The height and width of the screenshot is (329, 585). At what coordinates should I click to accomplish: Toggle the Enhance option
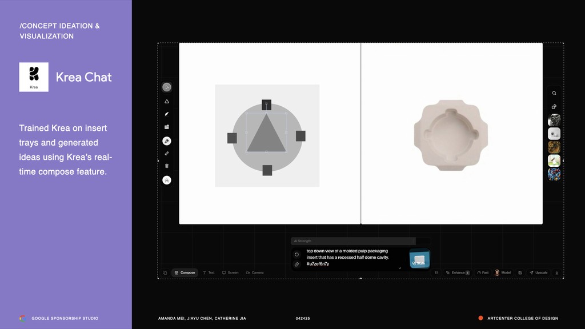click(458, 272)
